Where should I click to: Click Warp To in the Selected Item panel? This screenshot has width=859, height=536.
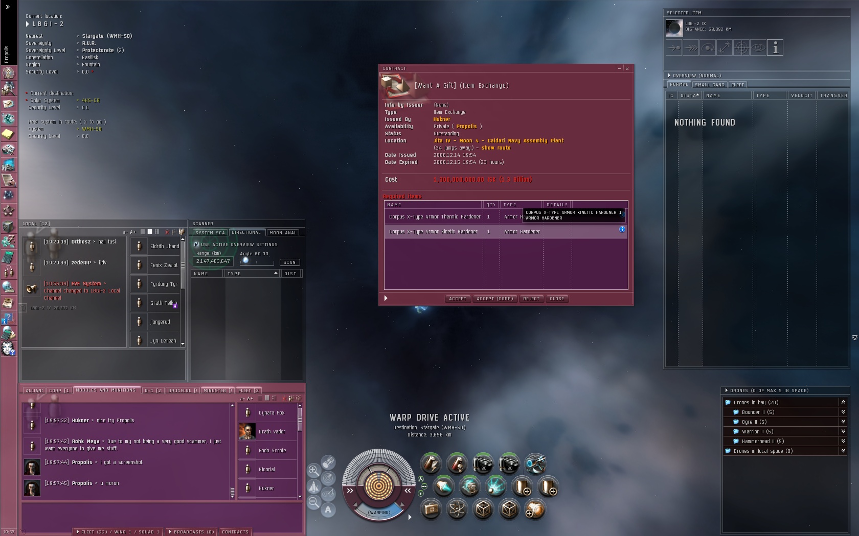coord(691,48)
